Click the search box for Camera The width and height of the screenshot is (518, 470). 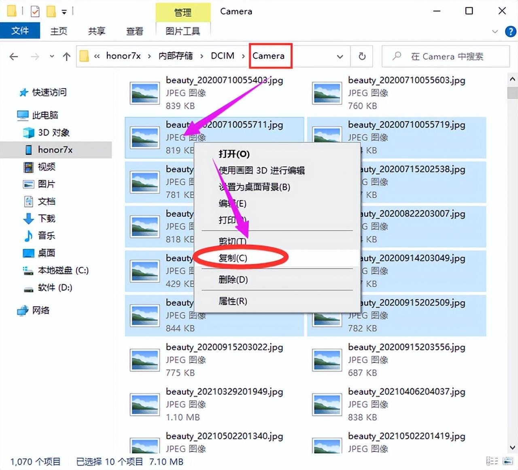click(446, 56)
